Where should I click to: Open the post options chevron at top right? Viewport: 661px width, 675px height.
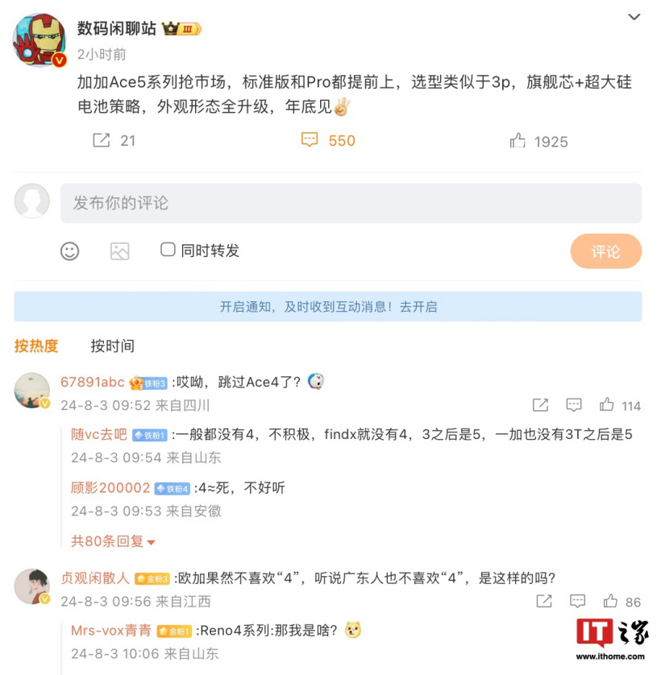(634, 17)
